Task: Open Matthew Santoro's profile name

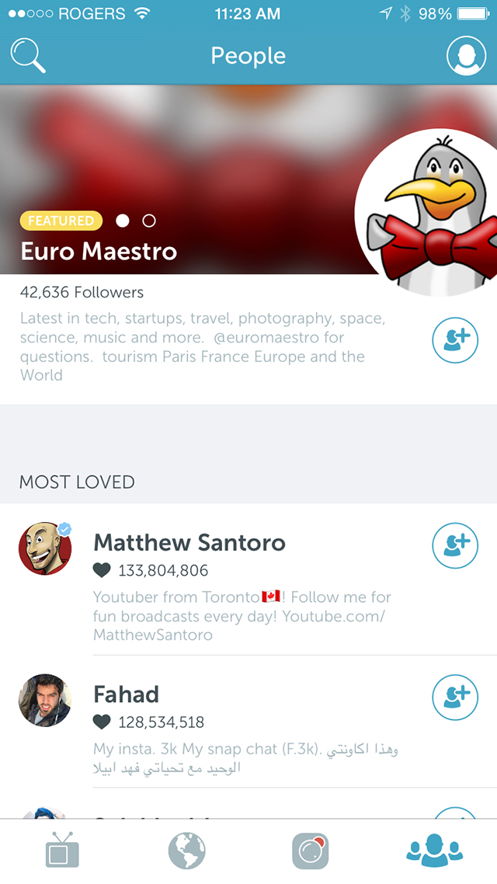Action: click(x=189, y=542)
